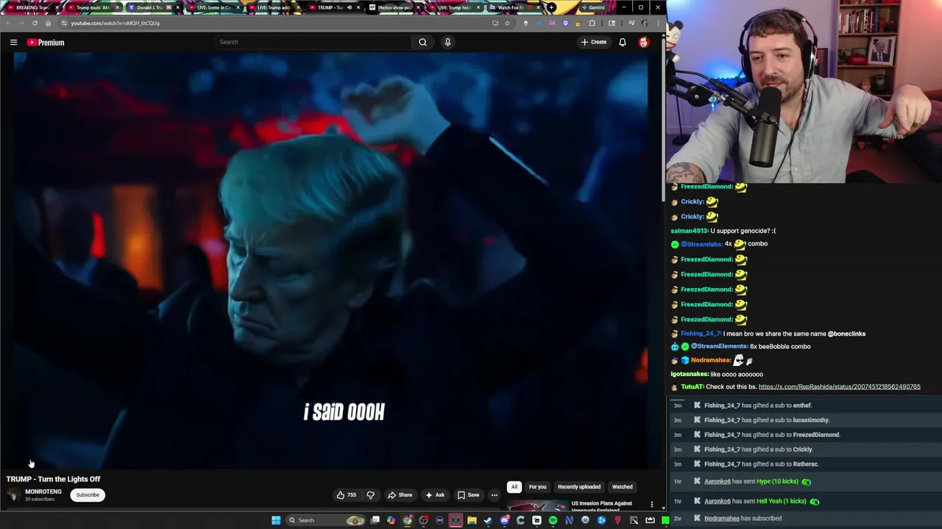Click Aaronko6 sent Hype (10 kicks) event

click(x=804, y=481)
